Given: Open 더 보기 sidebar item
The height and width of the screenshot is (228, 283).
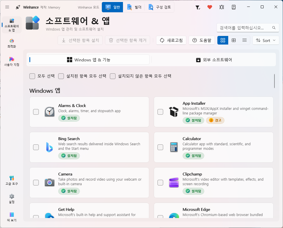Looking at the screenshot, I should click(12, 217).
